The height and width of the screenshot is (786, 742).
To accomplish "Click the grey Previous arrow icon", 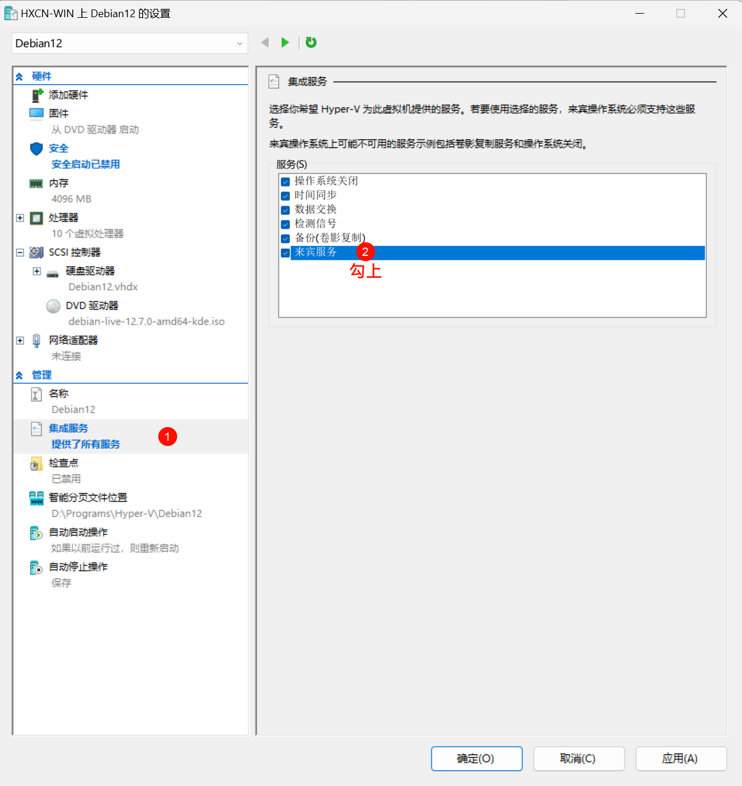I will tap(265, 42).
